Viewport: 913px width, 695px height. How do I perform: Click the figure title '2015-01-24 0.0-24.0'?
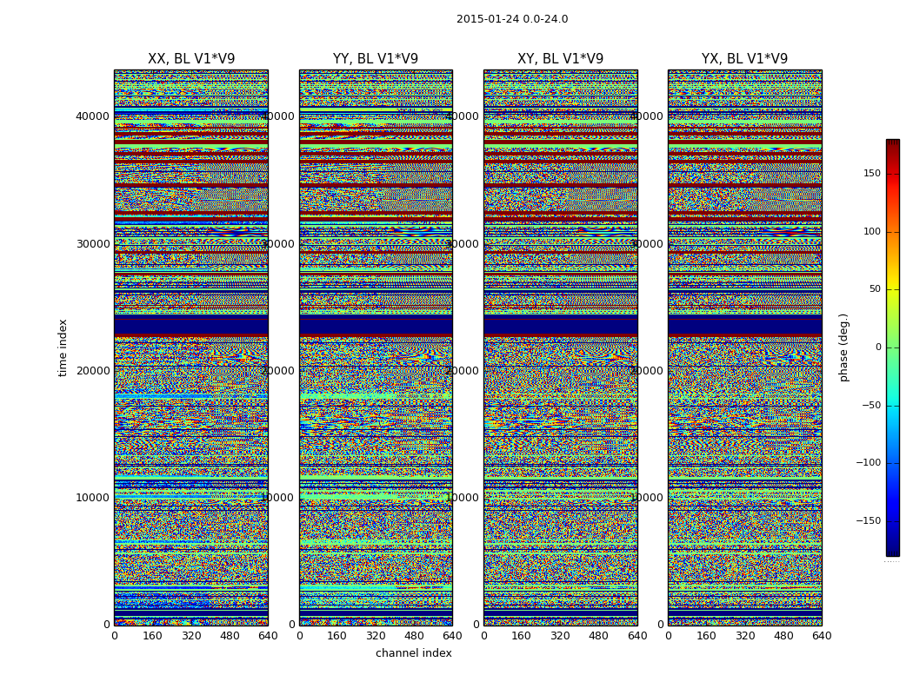click(512, 19)
